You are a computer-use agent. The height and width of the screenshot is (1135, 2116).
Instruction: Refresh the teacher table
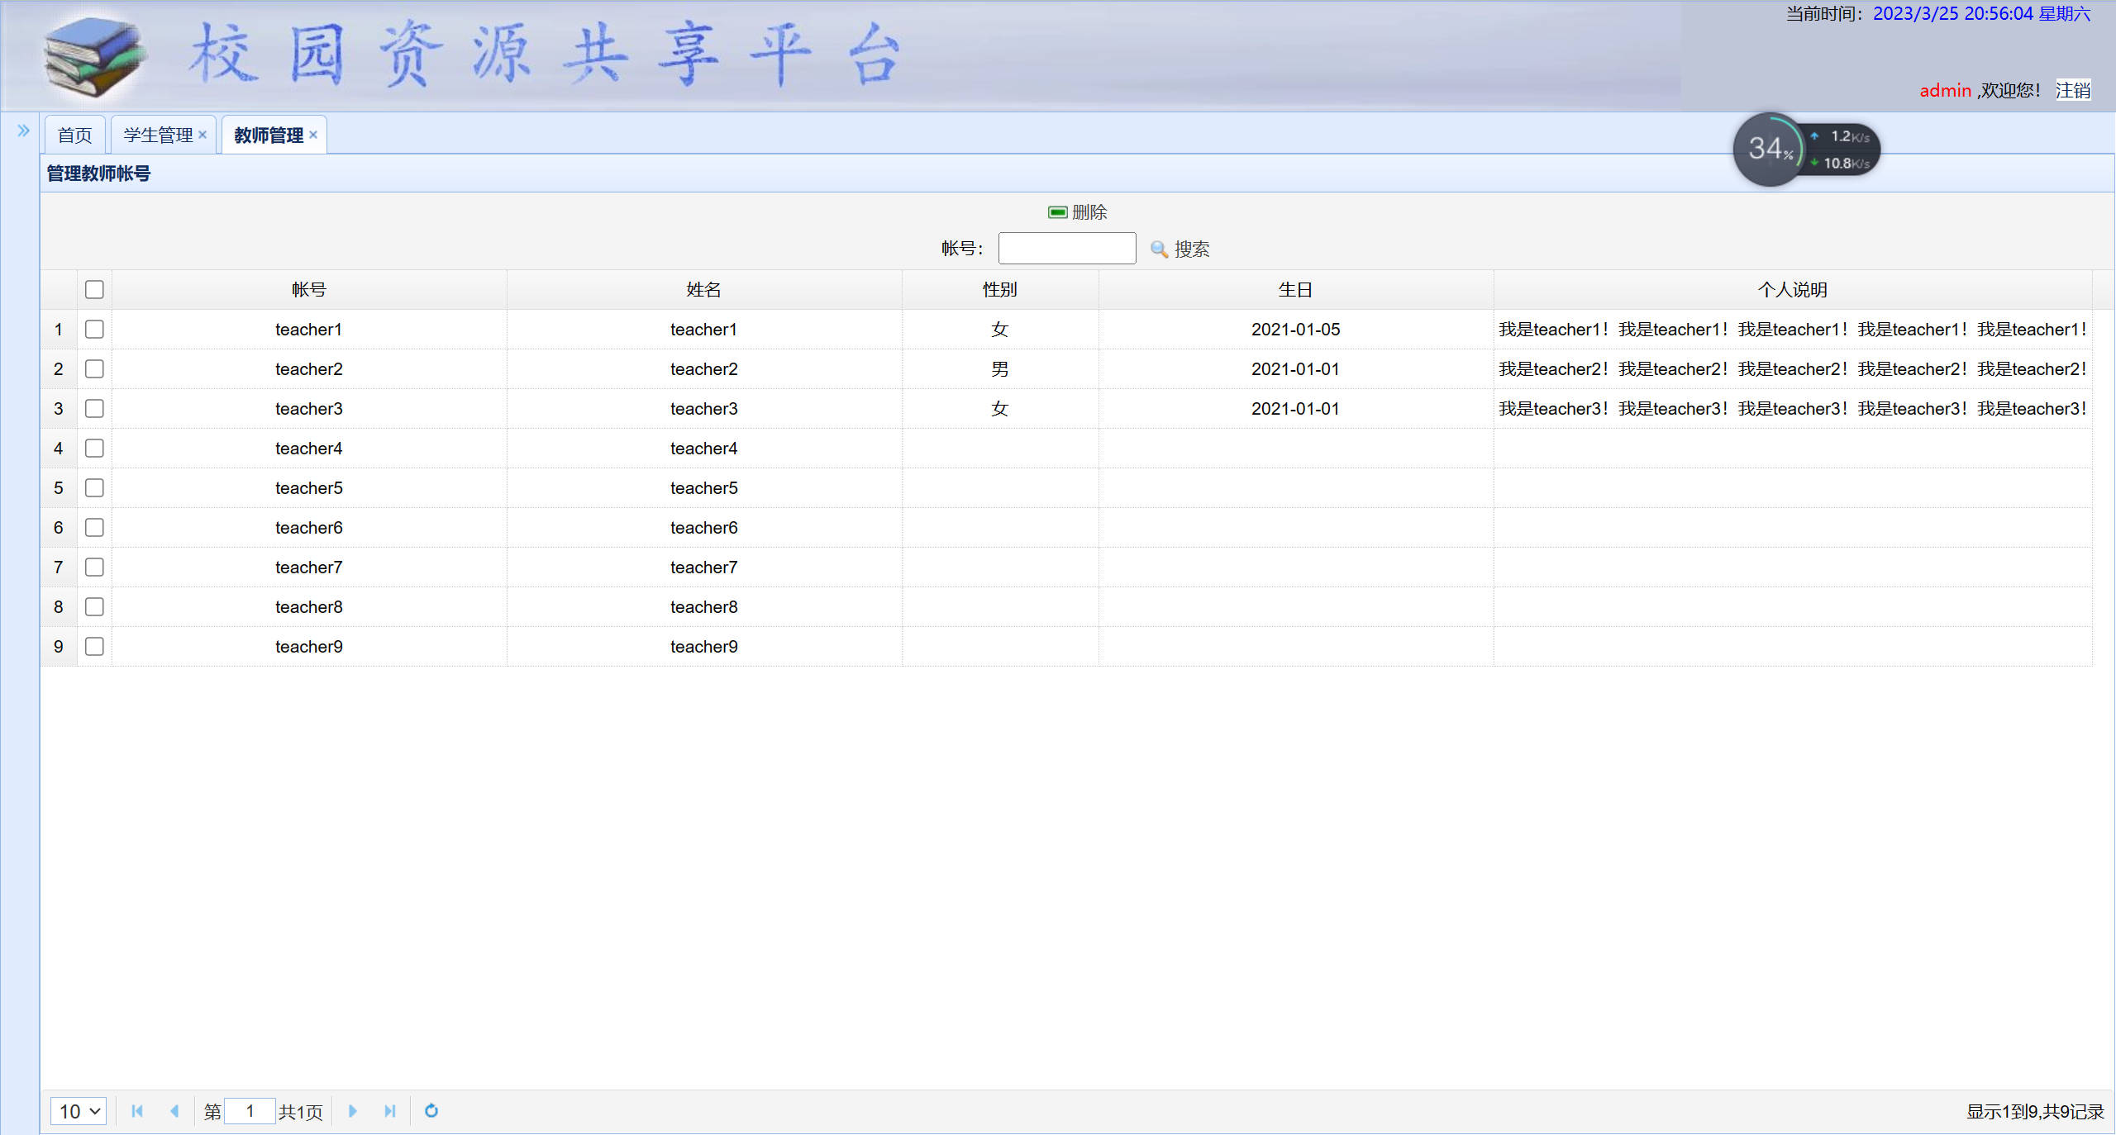(x=431, y=1111)
